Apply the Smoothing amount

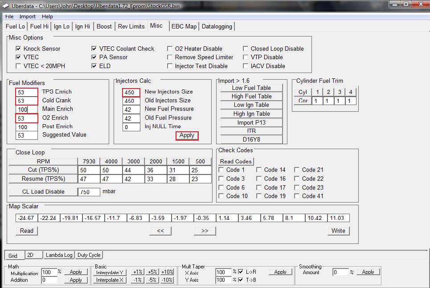[x=368, y=272]
